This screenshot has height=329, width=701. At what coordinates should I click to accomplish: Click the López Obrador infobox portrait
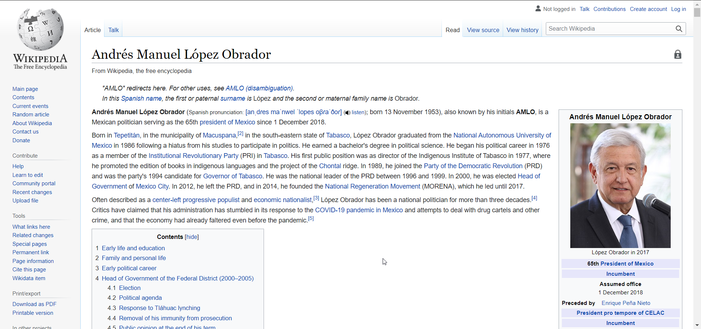pos(620,186)
